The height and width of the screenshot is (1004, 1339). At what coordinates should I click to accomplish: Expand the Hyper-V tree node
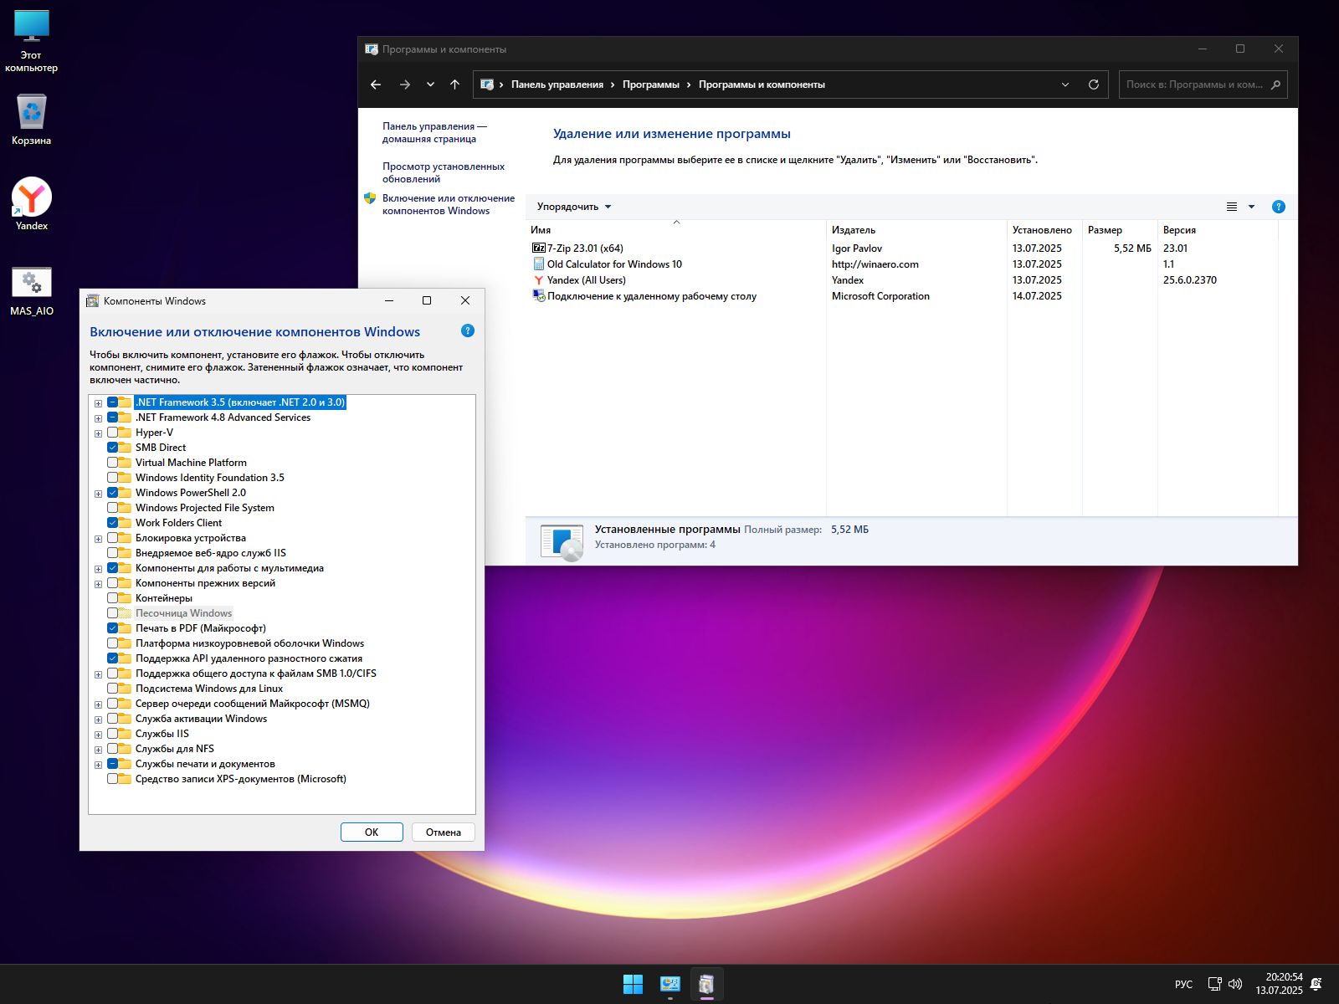pos(98,433)
